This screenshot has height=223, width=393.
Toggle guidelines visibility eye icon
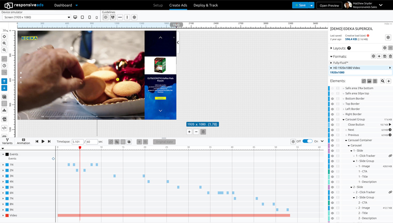point(106,17)
